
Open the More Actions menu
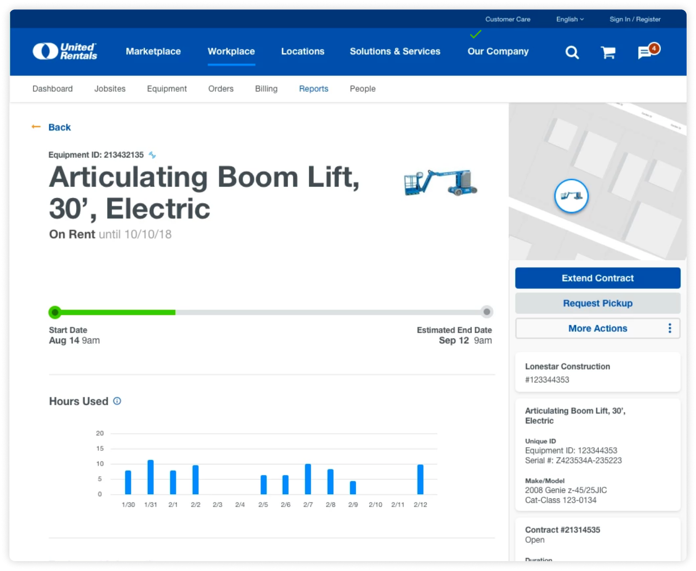tap(597, 328)
